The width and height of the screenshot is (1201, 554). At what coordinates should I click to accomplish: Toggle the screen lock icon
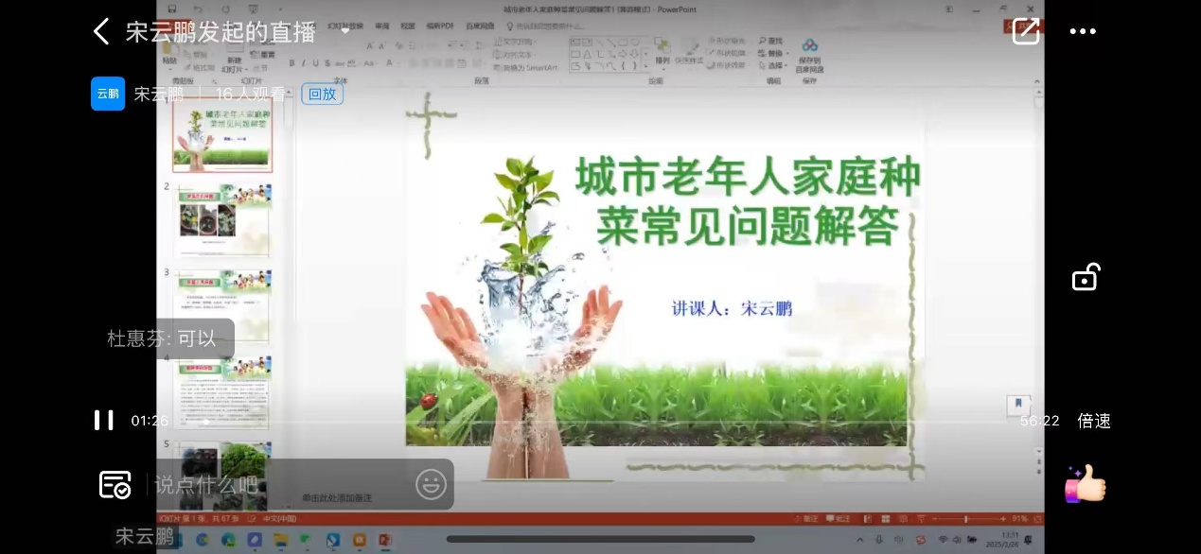point(1085,278)
